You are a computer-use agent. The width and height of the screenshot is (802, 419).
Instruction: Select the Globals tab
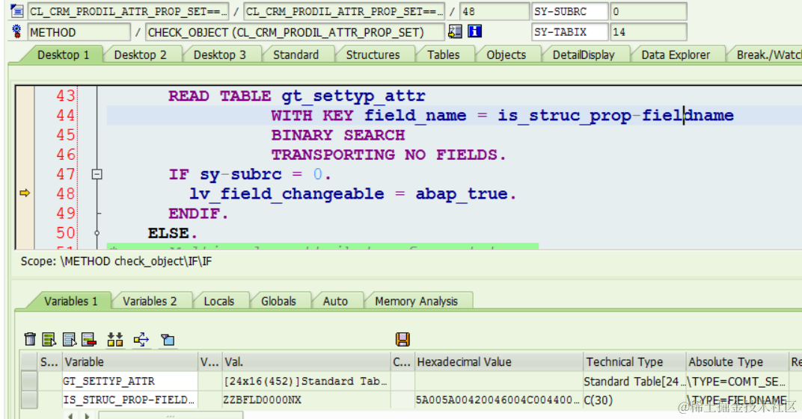(x=278, y=301)
